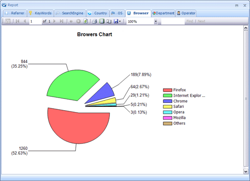Click the Safari yellow legend swatch
Screen dimensions: 250x181
tap(167, 107)
